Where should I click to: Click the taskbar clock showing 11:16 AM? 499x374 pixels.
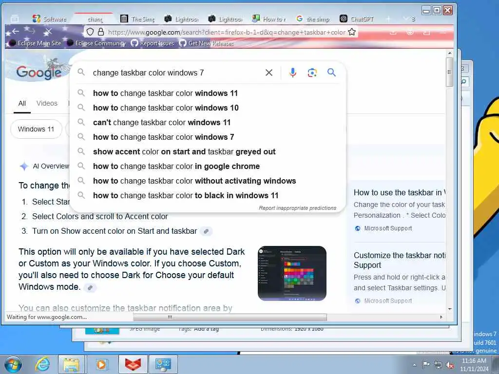pyautogui.click(x=474, y=365)
